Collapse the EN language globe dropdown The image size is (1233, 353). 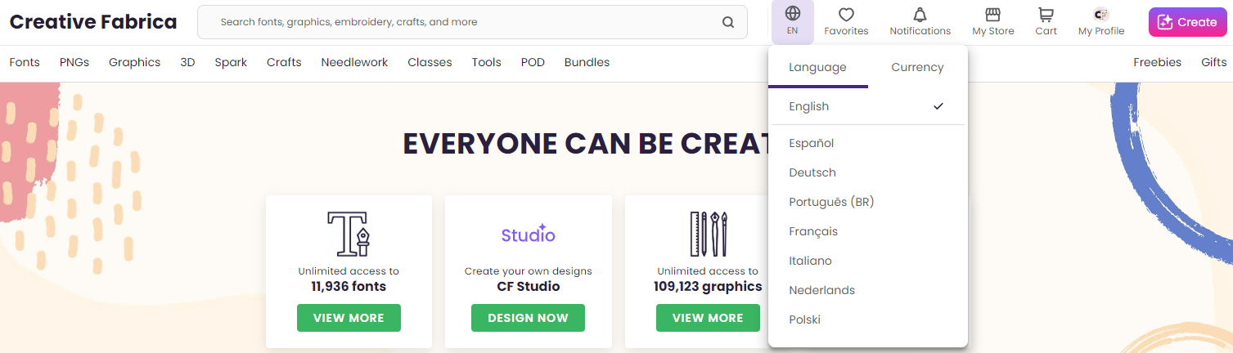[x=792, y=21]
